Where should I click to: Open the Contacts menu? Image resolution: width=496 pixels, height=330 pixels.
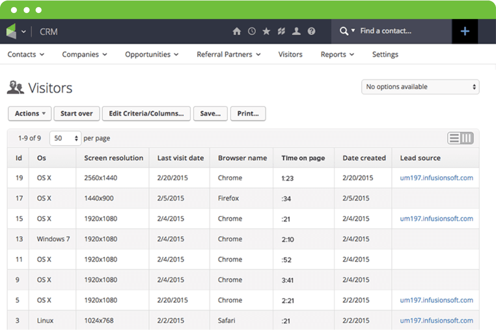(x=25, y=54)
